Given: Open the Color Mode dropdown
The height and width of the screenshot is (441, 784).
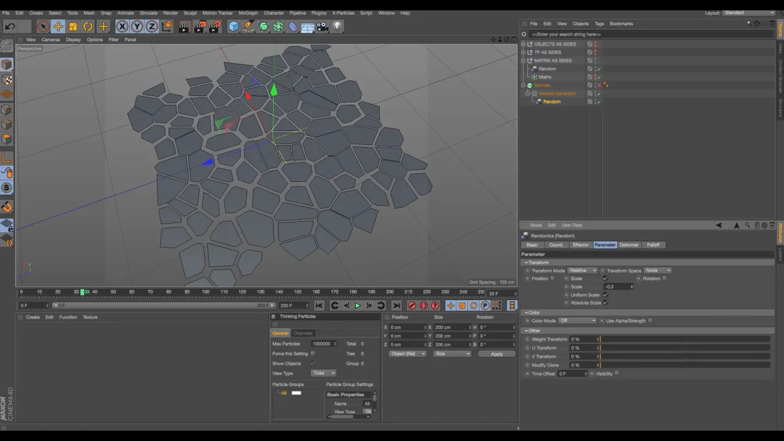Looking at the screenshot, I should point(578,321).
